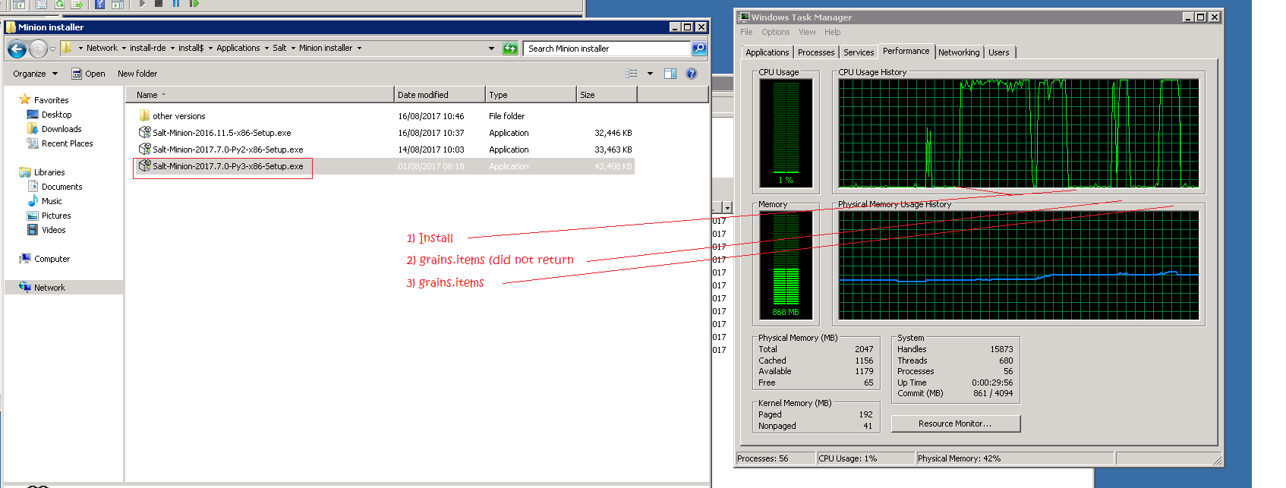Viewport: 1286px width, 488px height.
Task: Open the Organize dropdown menu
Action: coord(35,74)
